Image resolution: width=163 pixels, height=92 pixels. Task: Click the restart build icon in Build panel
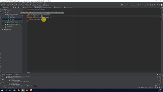coord(3,77)
